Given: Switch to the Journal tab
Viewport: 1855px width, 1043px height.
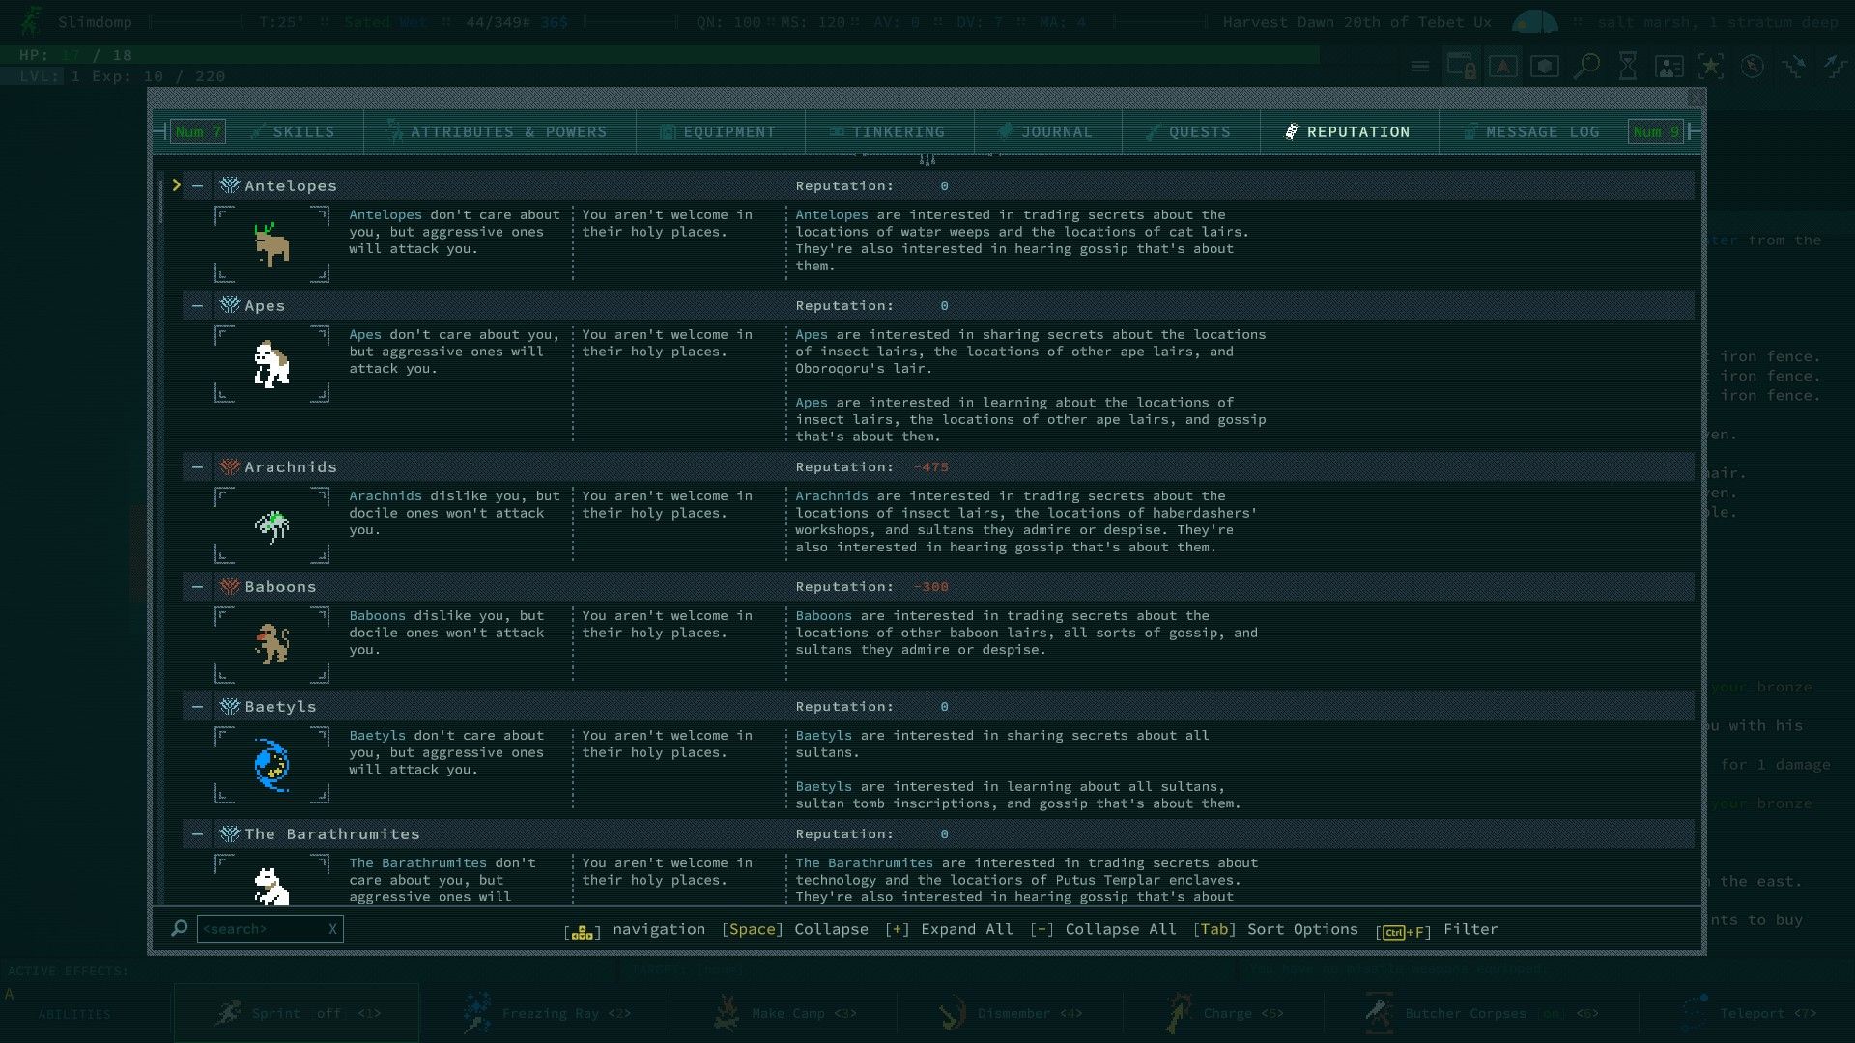Looking at the screenshot, I should pos(1047,131).
